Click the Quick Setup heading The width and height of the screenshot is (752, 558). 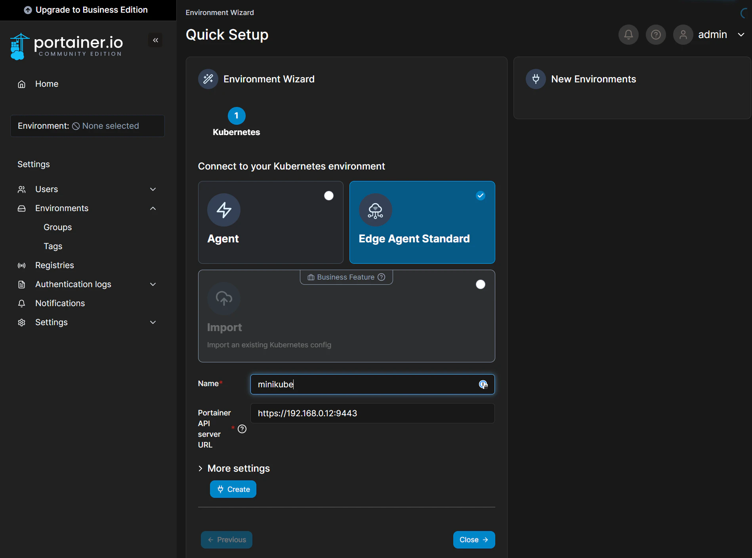227,35
